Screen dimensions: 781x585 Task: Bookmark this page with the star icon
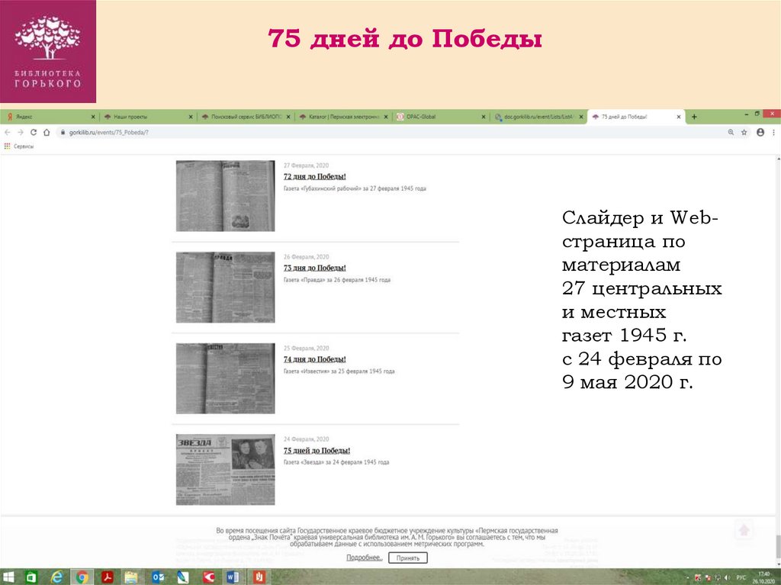[744, 132]
